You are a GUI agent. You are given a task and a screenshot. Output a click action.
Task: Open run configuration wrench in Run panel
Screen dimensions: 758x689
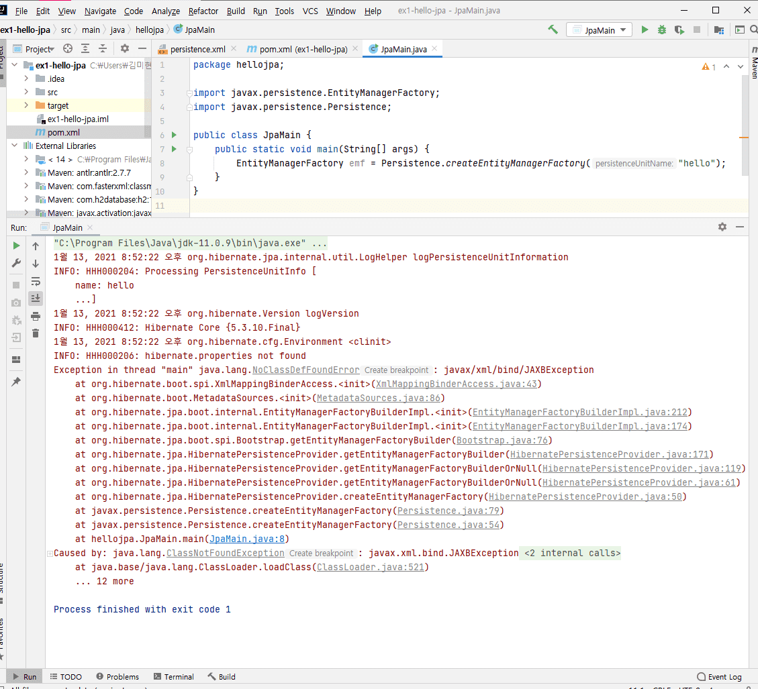tap(16, 264)
